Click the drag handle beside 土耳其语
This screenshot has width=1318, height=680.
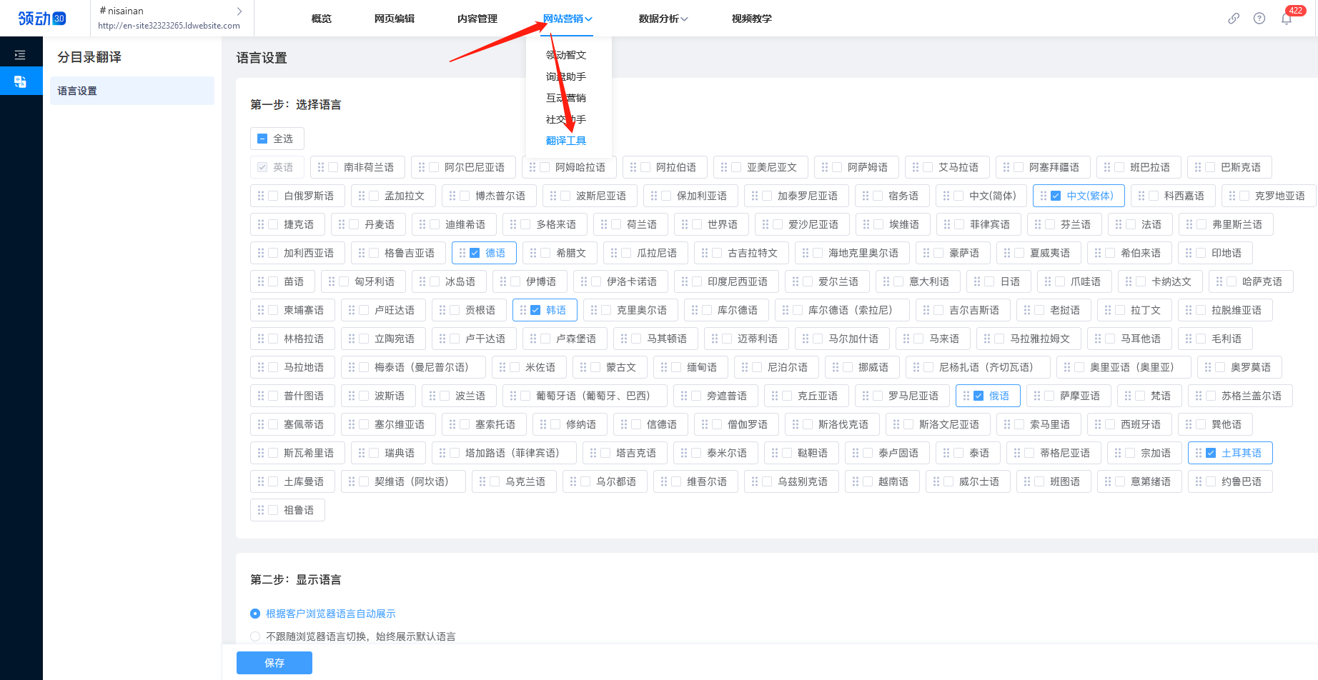(1199, 452)
